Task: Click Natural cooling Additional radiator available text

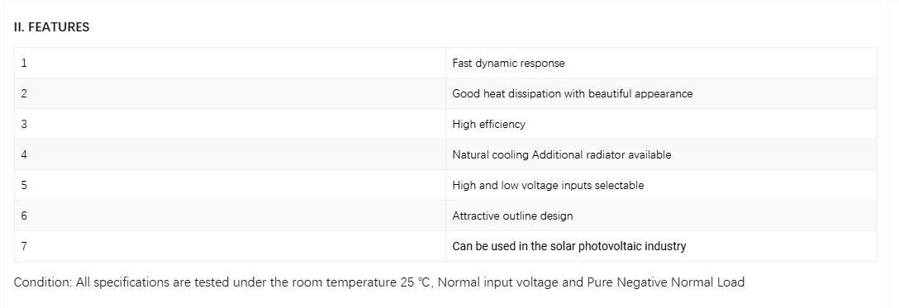Action: click(x=561, y=154)
